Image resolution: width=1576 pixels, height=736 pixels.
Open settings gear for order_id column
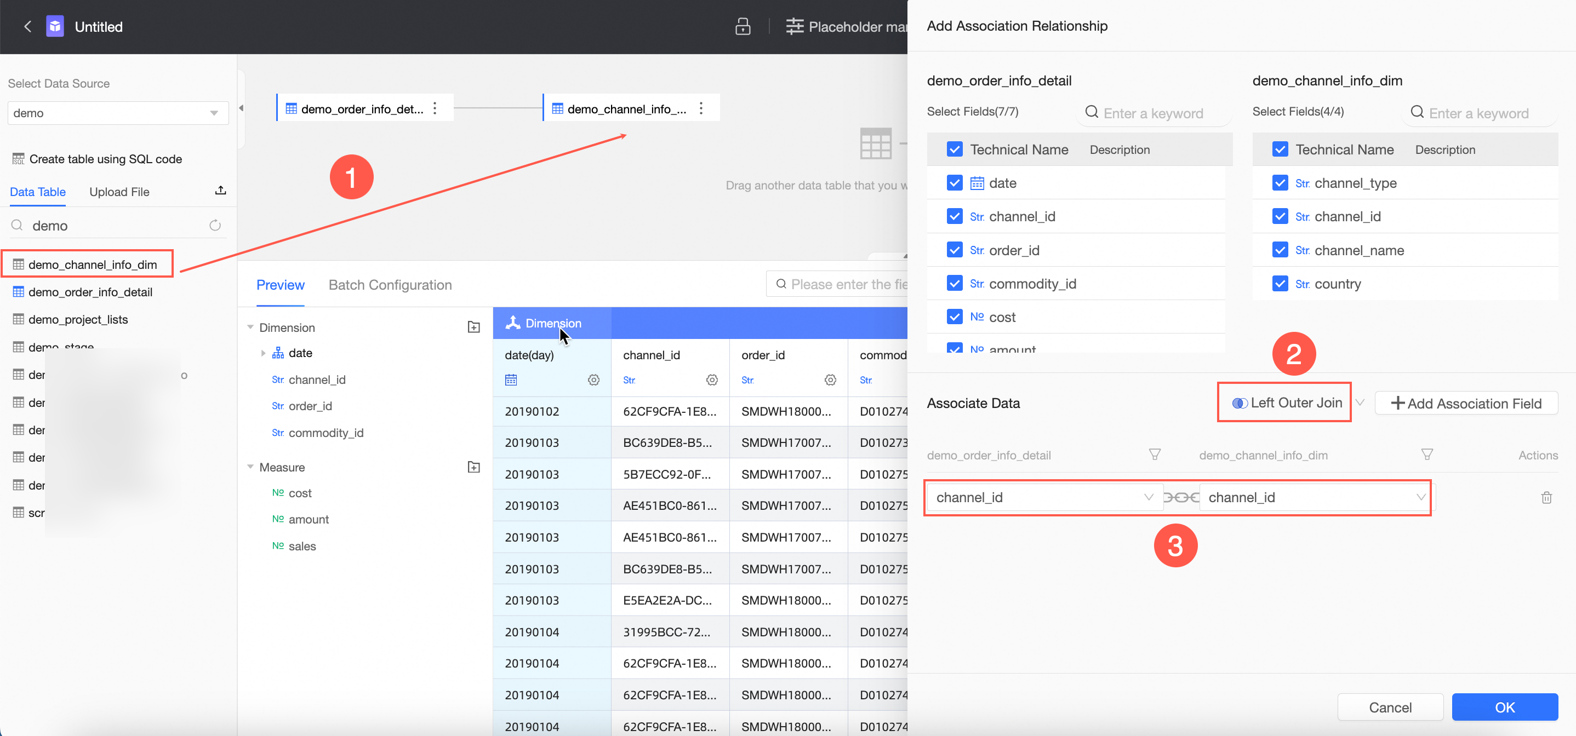[830, 380]
